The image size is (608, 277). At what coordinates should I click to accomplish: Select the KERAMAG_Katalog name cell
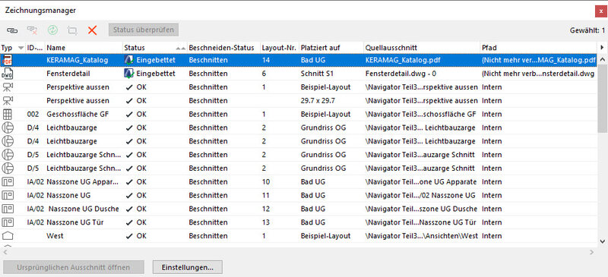(x=78, y=61)
